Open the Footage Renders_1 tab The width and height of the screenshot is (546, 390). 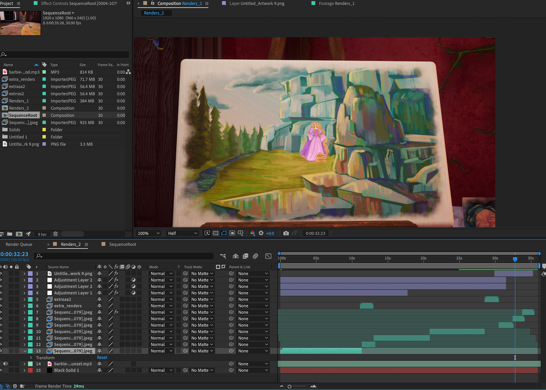337,3
